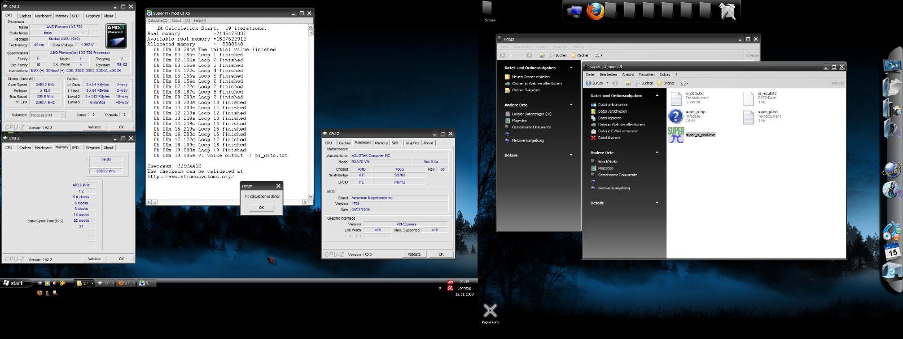The height and width of the screenshot is (339, 903).
Task: Open the Firefox icon in the top dock
Action: [x=594, y=11]
